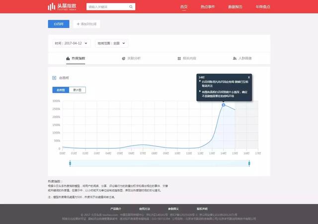Open the 热点事件 navigation item

click(208, 6)
